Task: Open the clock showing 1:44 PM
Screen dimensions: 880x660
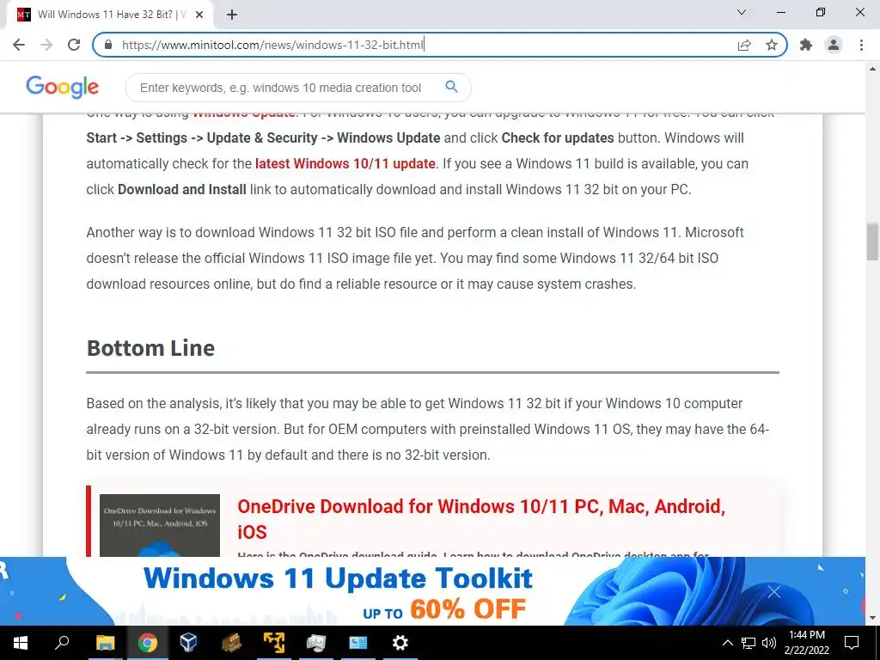Action: click(806, 643)
